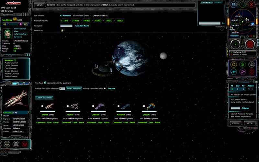Click the Traitor ship image
The width and height of the screenshot is (259, 162).
pyautogui.click(x=74, y=106)
